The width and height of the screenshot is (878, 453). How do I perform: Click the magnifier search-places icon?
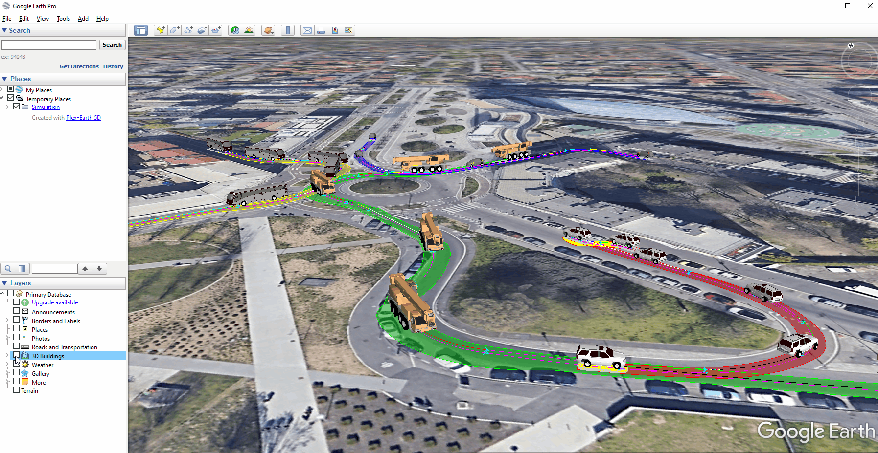point(8,269)
